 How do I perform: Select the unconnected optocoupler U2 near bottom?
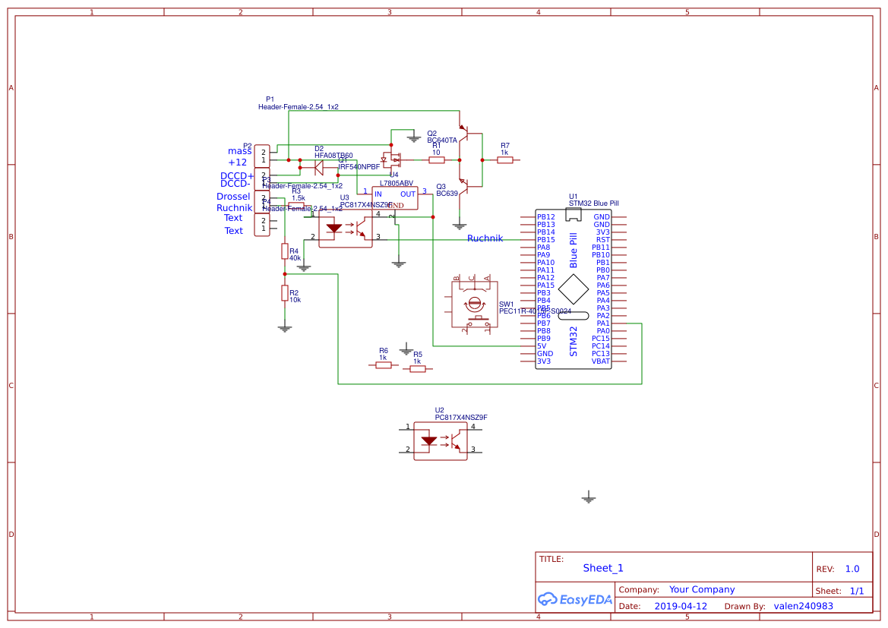point(439,439)
